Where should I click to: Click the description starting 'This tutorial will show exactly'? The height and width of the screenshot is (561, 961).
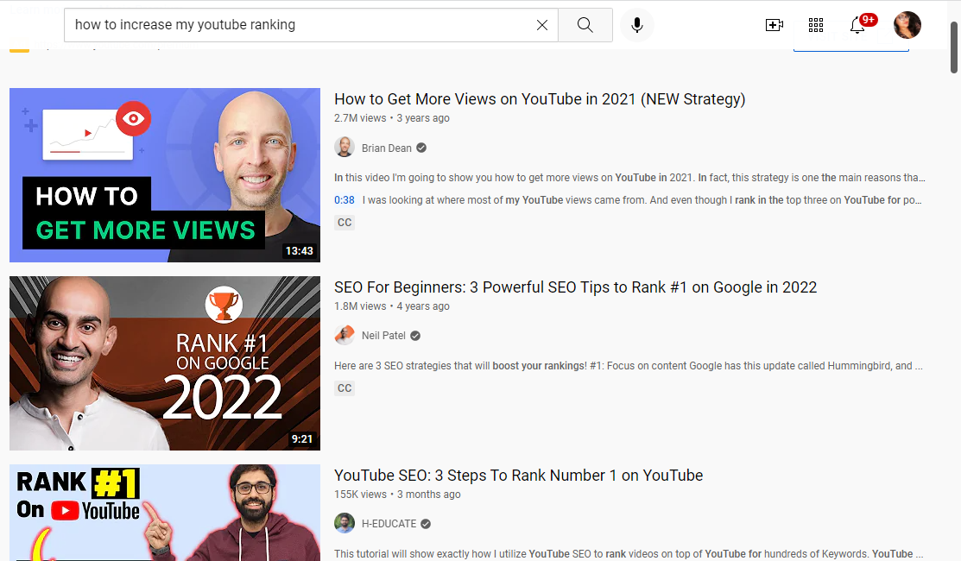click(x=629, y=553)
